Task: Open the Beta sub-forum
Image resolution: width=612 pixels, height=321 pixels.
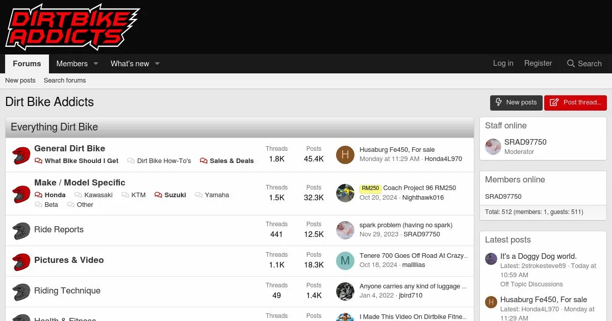Action: 52,204
